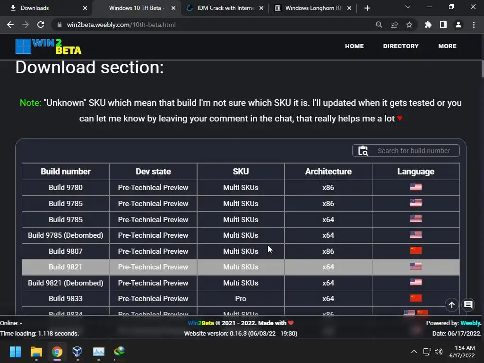Open File Explorer from taskbar
This screenshot has width=484, height=363.
tap(36, 351)
